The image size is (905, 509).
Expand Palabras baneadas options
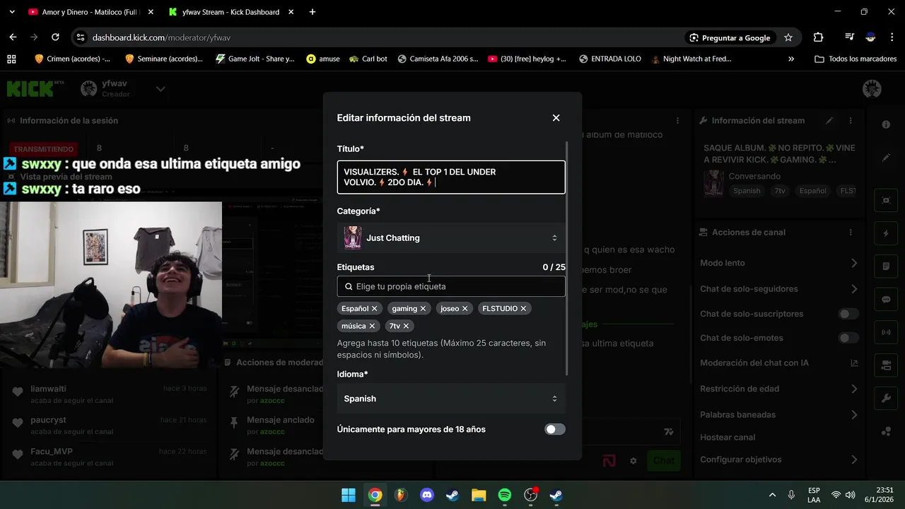(854, 414)
